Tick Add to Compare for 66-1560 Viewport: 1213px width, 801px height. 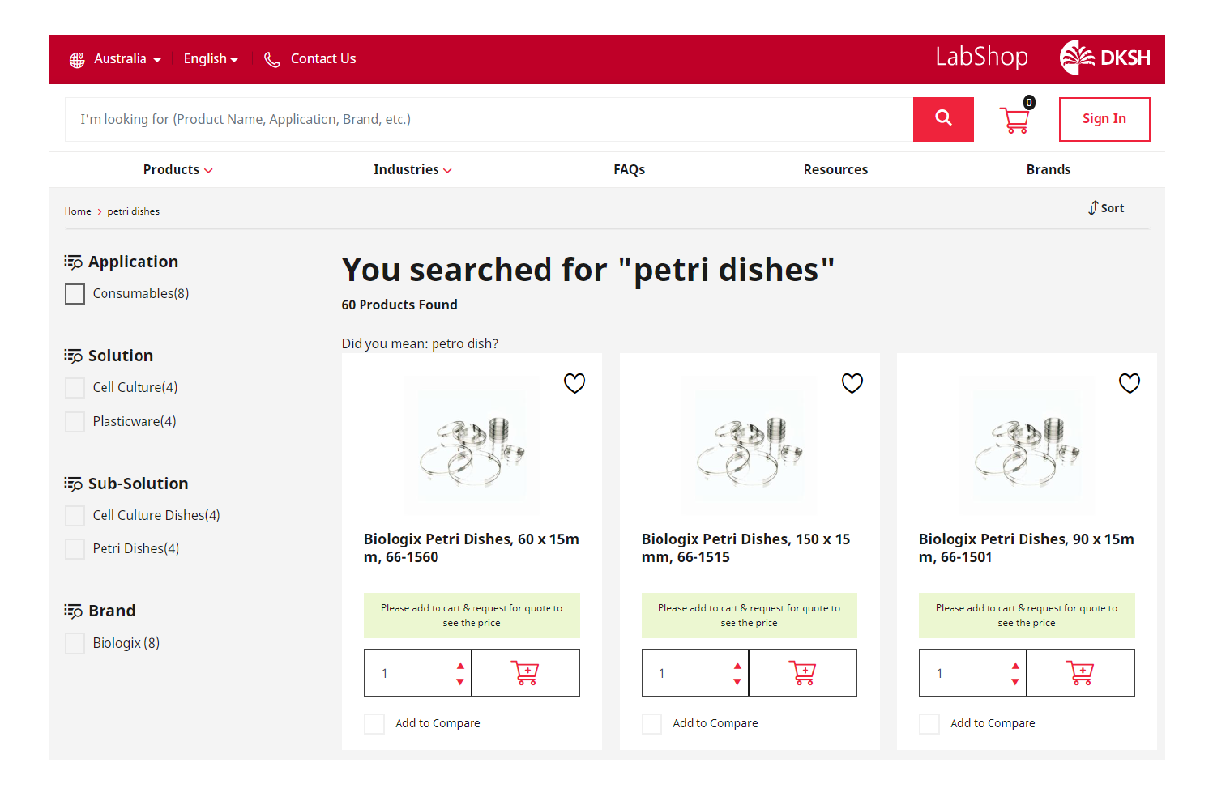tap(374, 723)
